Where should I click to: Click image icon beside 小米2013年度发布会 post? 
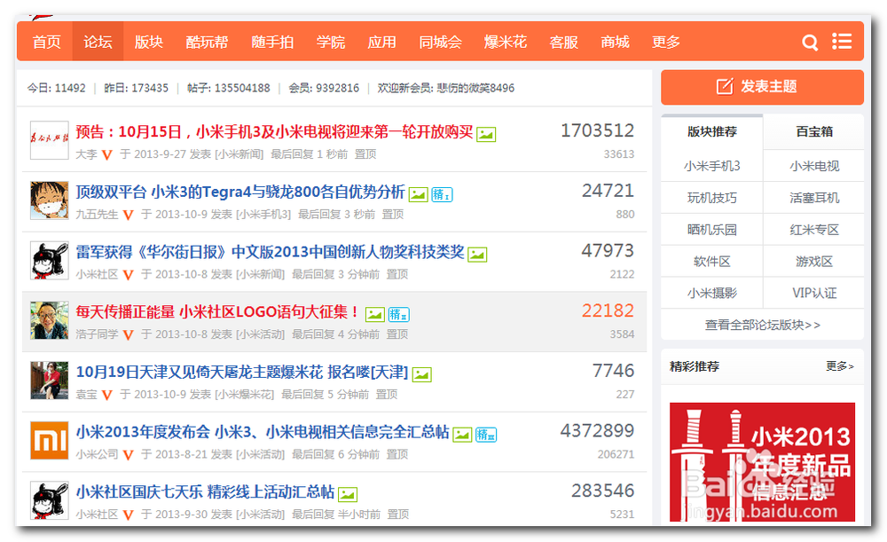(x=462, y=435)
